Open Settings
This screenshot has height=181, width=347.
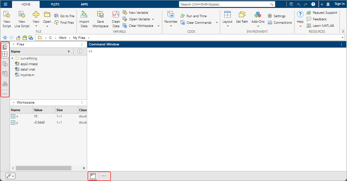pyautogui.click(x=277, y=16)
